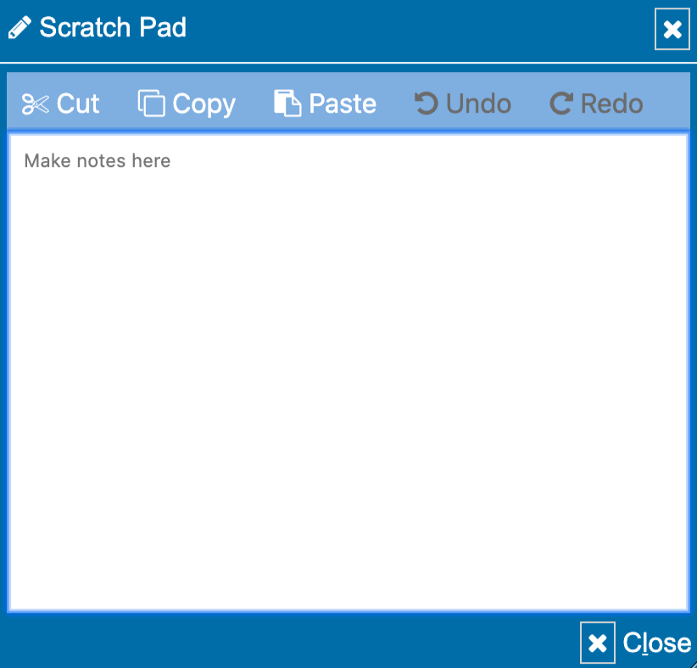Click the Close button at the bottom
Image resolution: width=697 pixels, height=668 pixels.
[656, 643]
